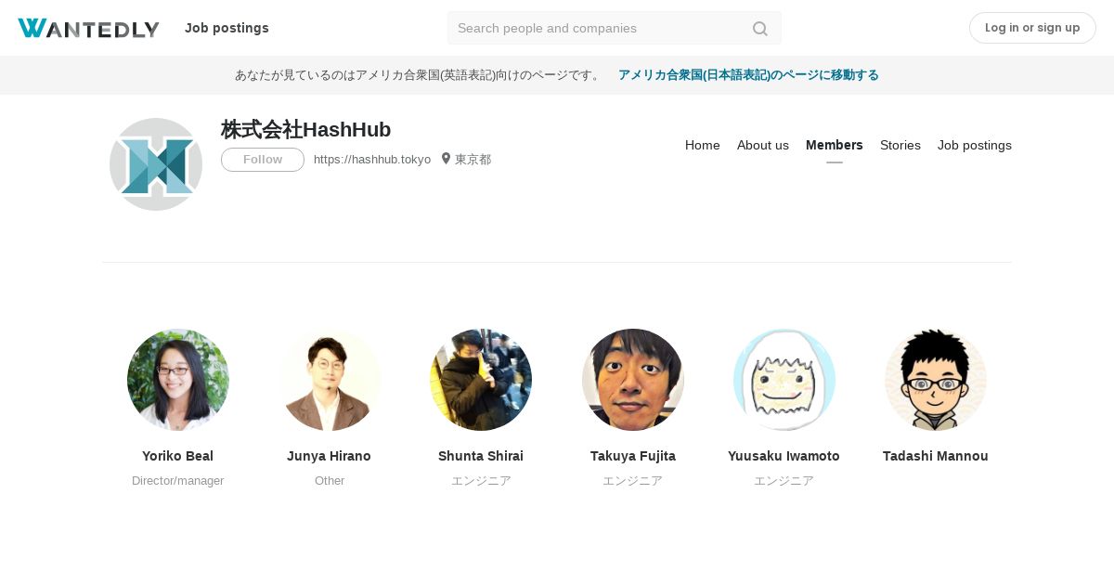
Task: Open Takuya Fujita name link
Action: tap(633, 456)
